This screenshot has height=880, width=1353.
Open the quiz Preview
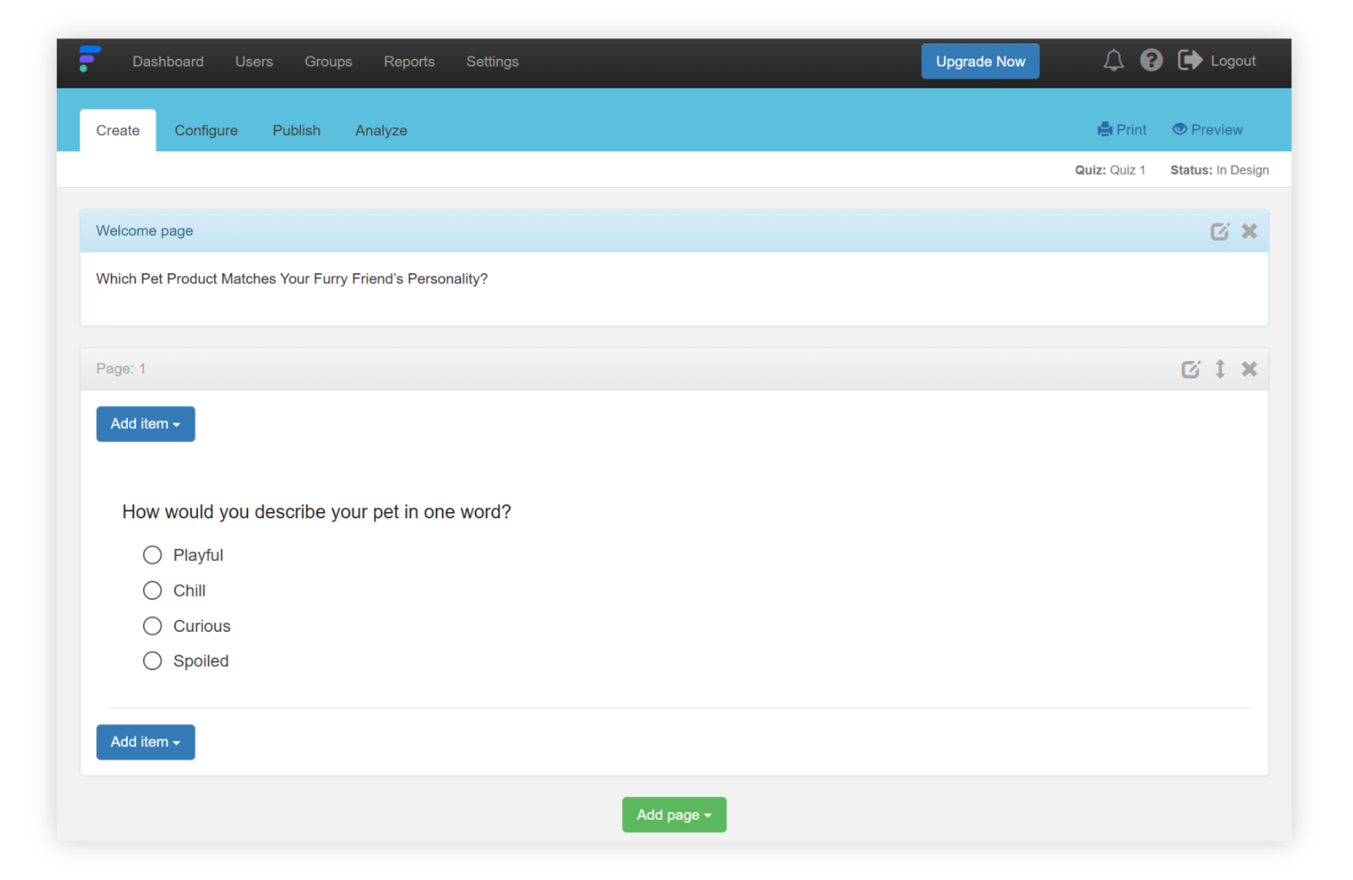click(1207, 130)
